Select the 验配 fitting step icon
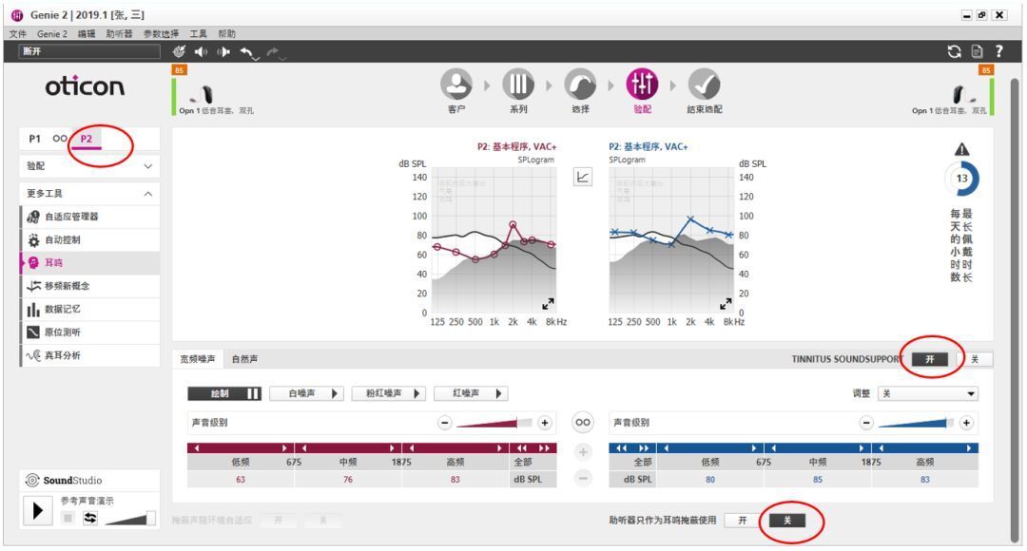 pos(642,85)
